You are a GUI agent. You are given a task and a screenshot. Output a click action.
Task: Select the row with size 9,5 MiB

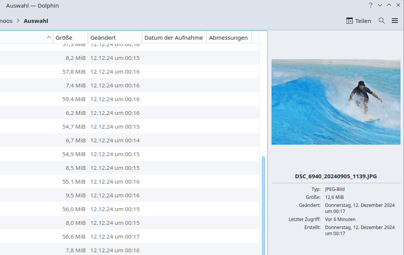coord(129,195)
